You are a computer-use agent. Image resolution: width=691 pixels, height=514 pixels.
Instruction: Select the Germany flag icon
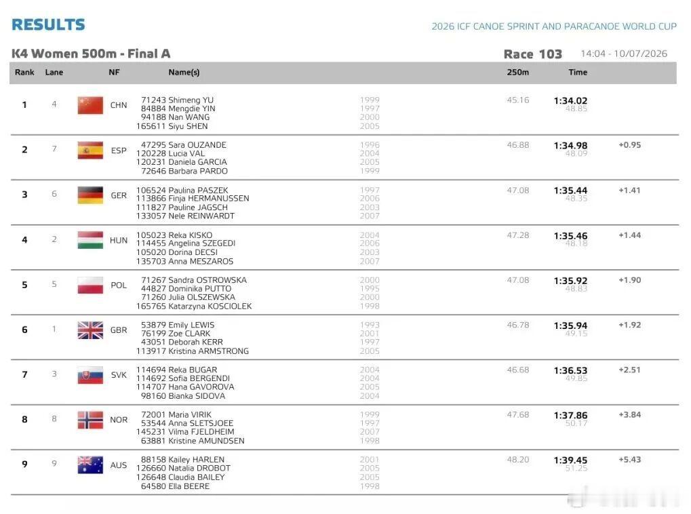pos(90,195)
